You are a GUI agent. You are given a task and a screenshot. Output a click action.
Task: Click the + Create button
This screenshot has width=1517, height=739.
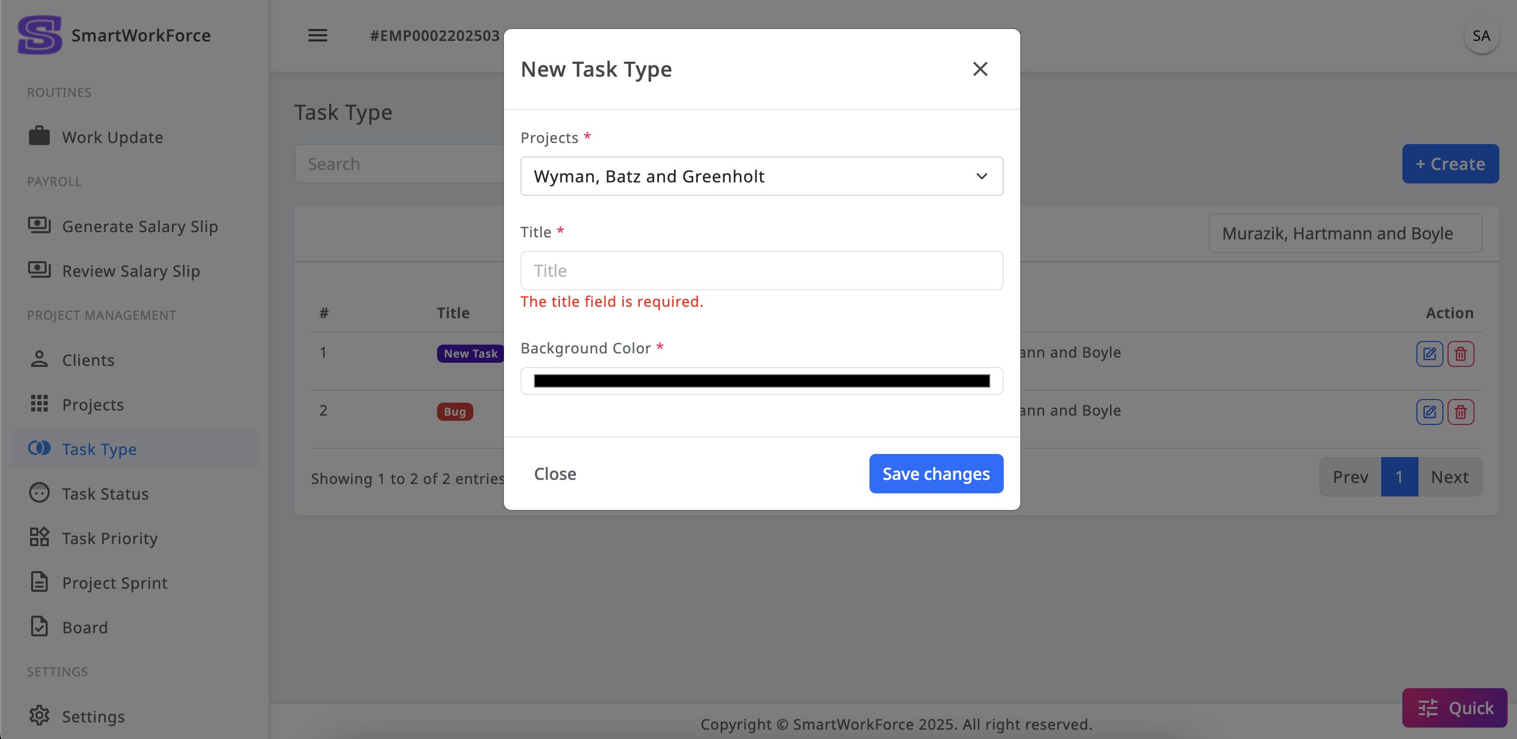tap(1450, 164)
